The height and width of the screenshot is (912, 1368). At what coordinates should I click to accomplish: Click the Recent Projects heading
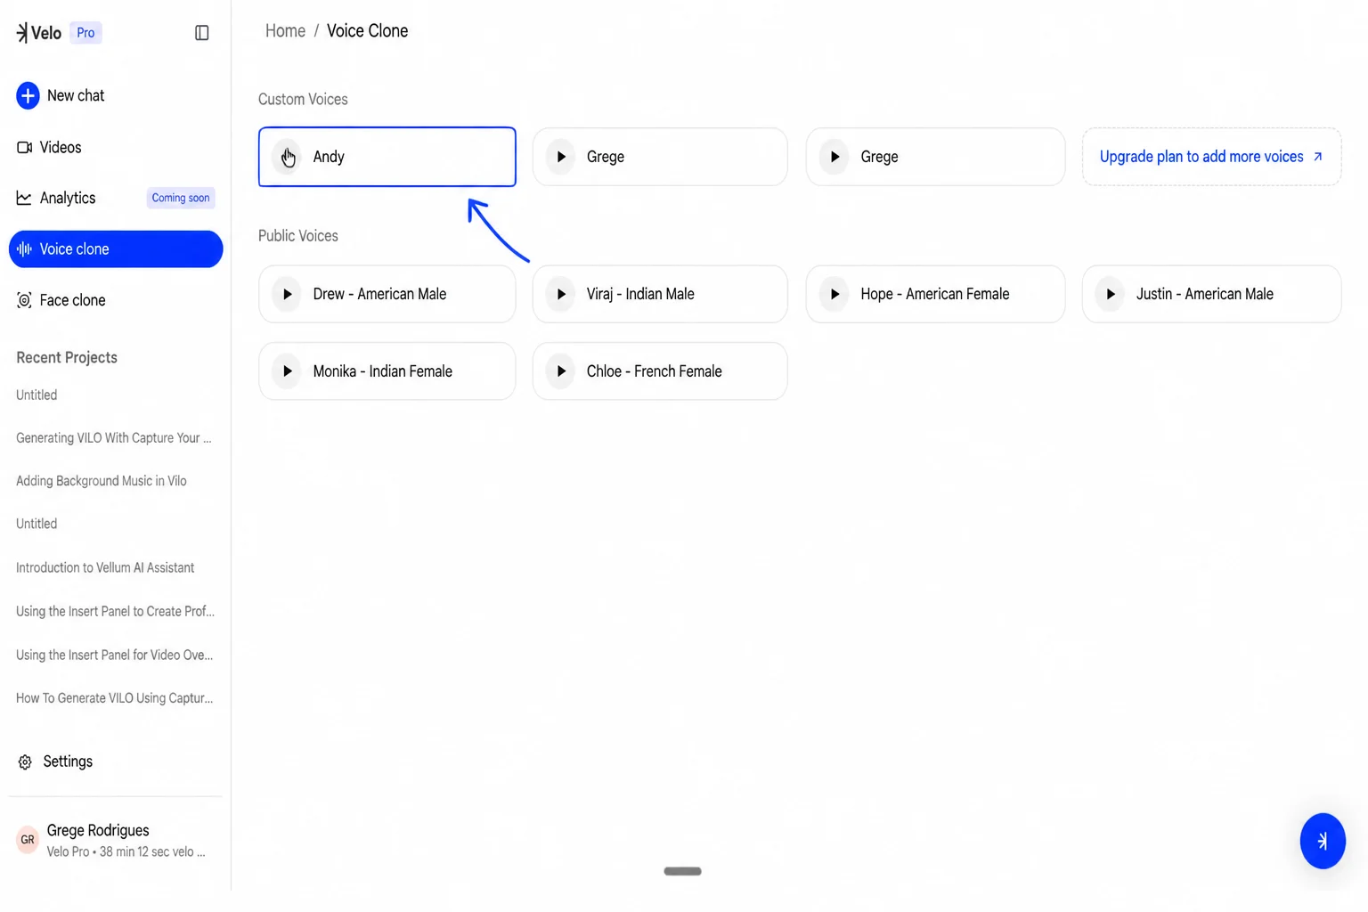pos(67,358)
